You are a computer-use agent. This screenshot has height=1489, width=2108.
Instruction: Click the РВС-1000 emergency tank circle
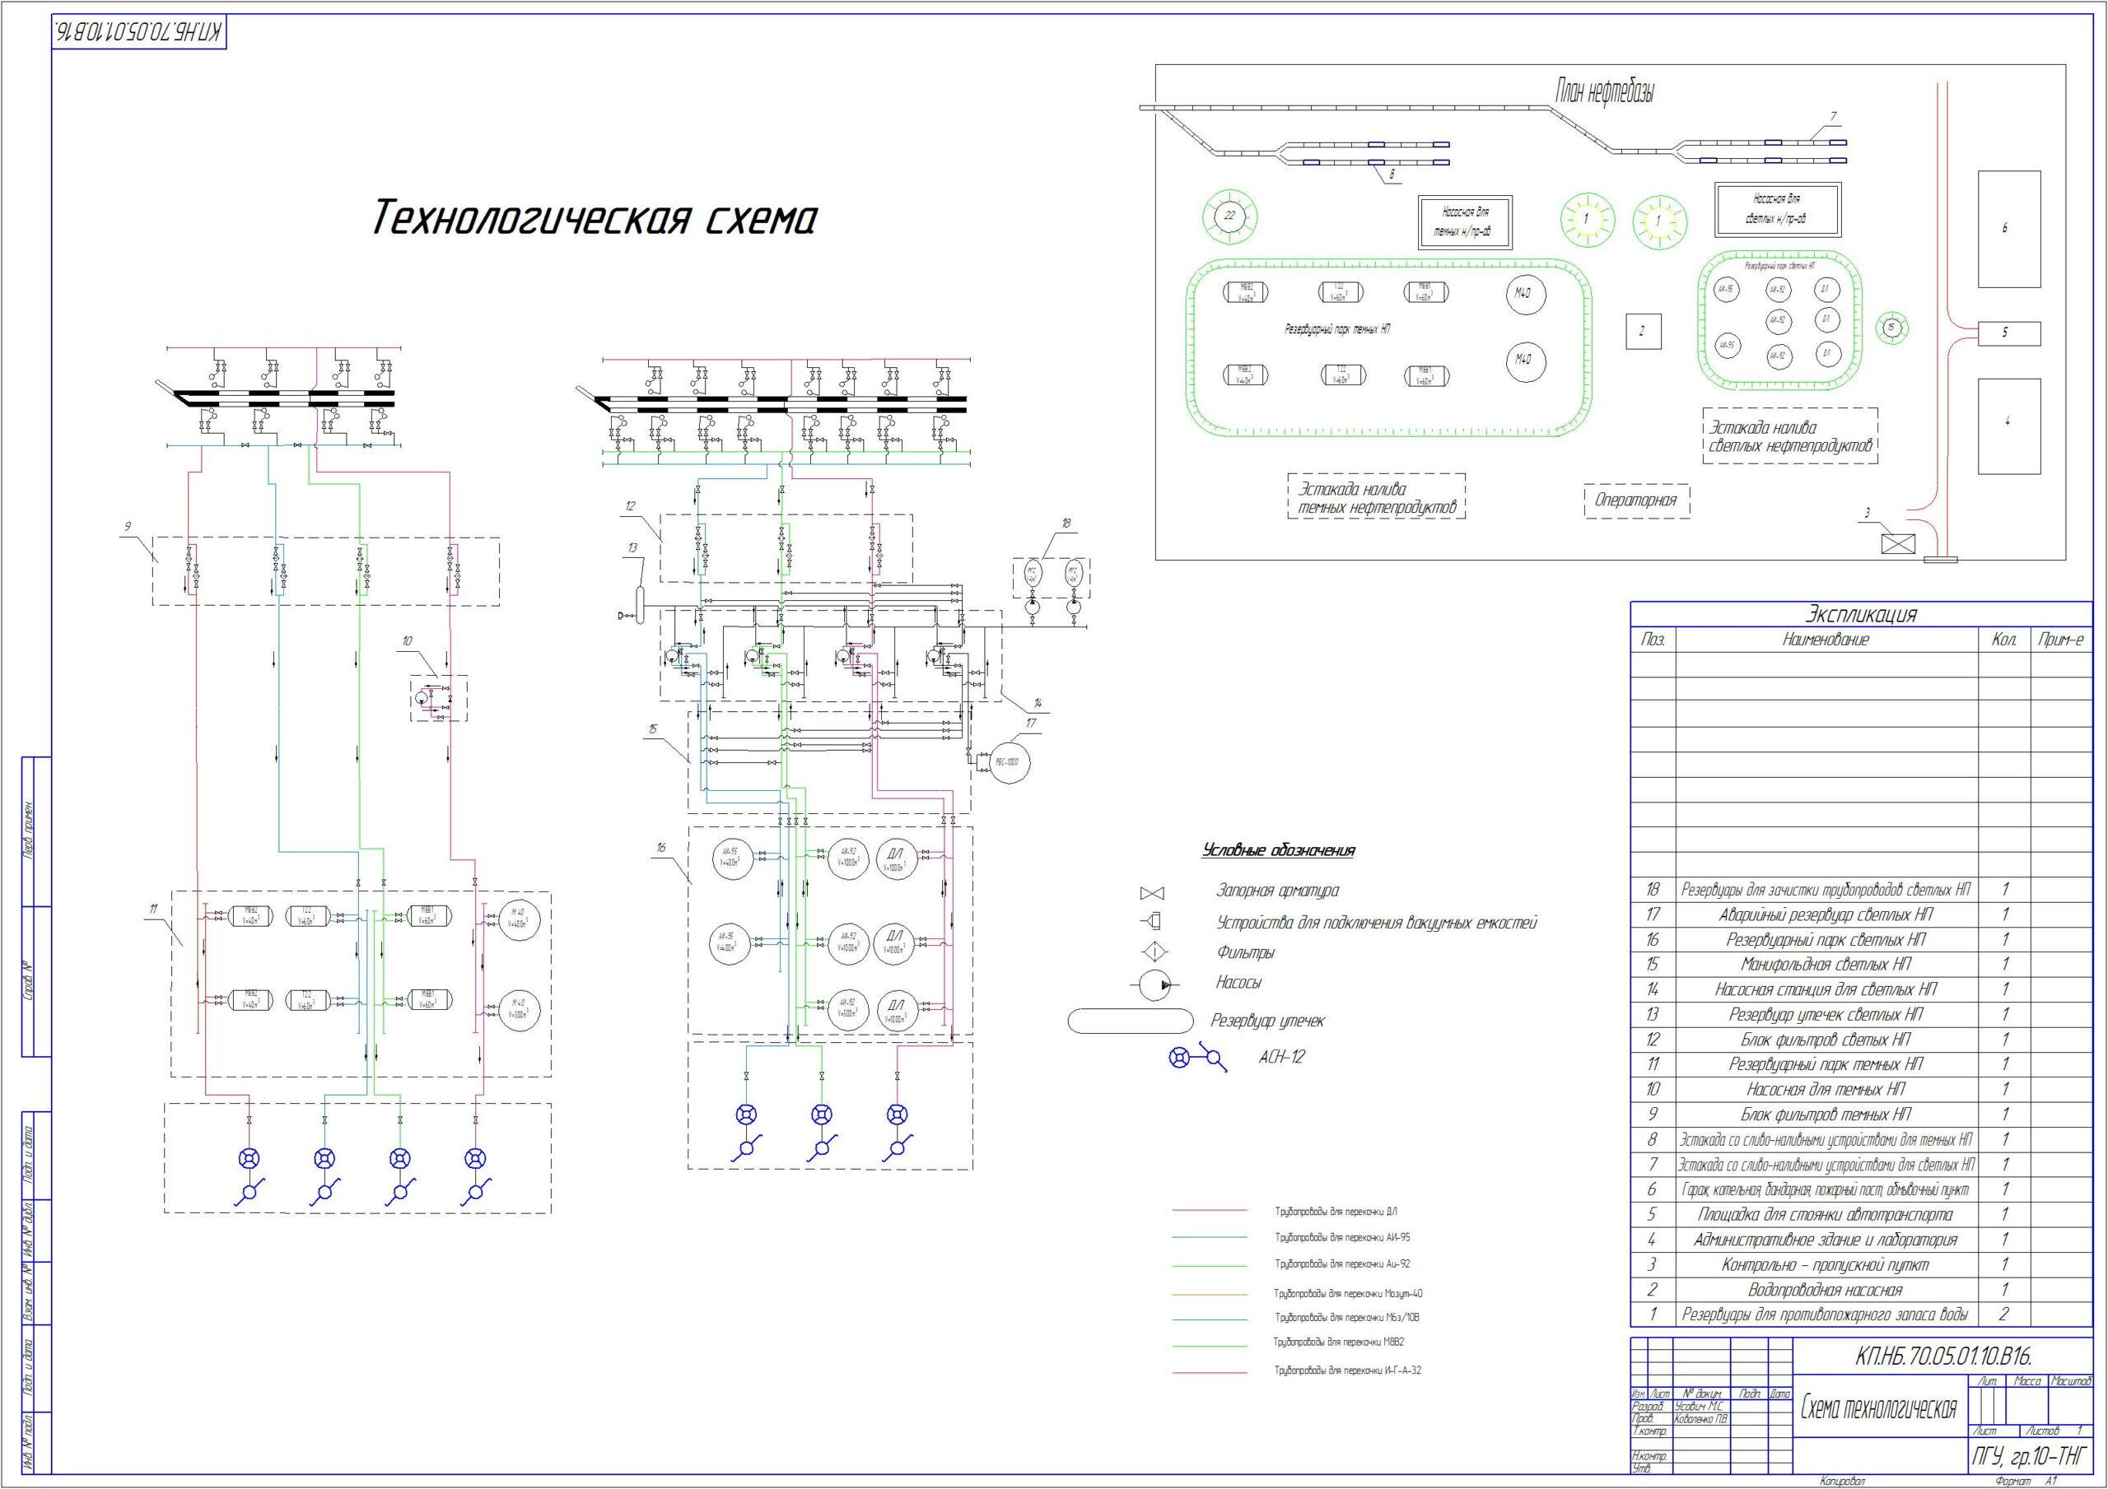1010,763
